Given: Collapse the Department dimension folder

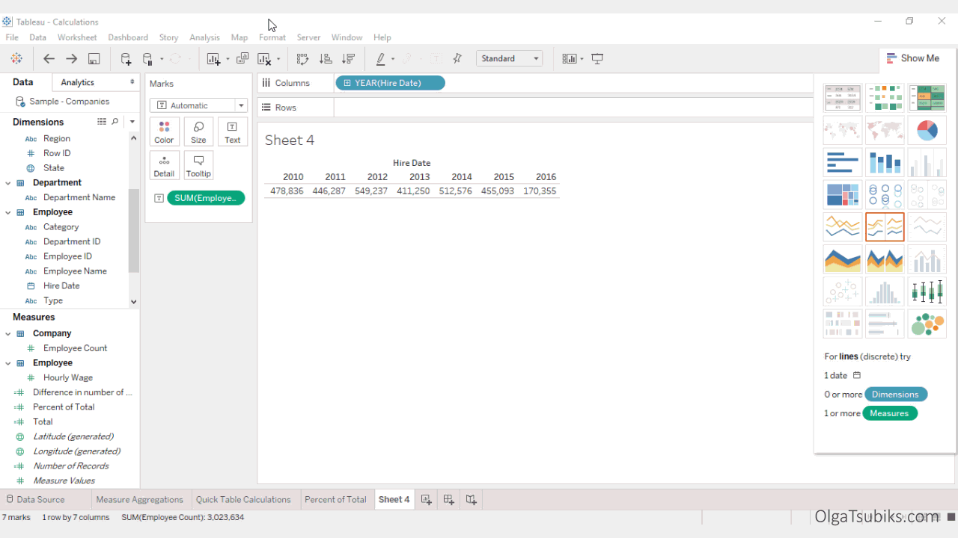Looking at the screenshot, I should [8, 182].
